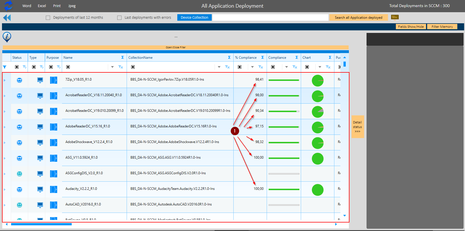Click the horizontal scrollbar thumb below grid

click(41, 224)
